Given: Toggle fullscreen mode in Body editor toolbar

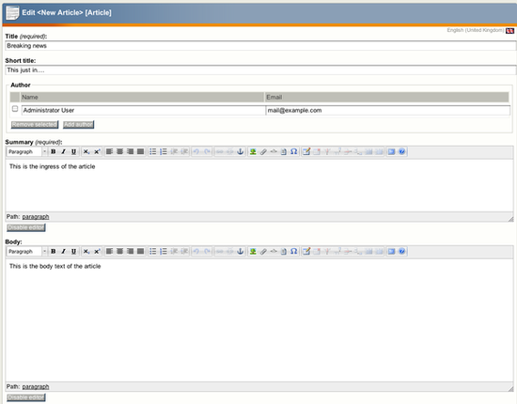Looking at the screenshot, I should (x=391, y=252).
